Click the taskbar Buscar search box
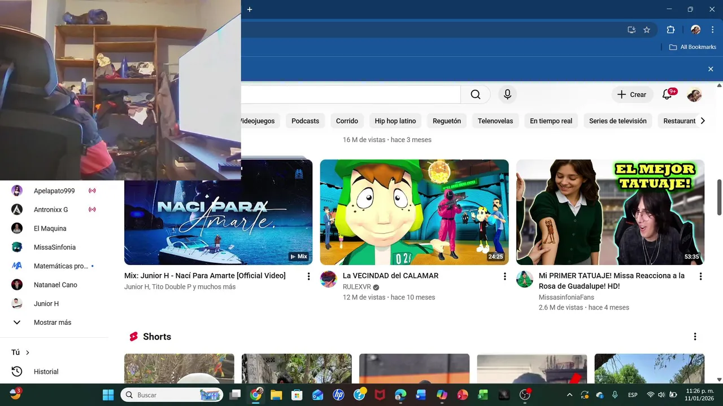Image resolution: width=723 pixels, height=406 pixels. [172, 395]
